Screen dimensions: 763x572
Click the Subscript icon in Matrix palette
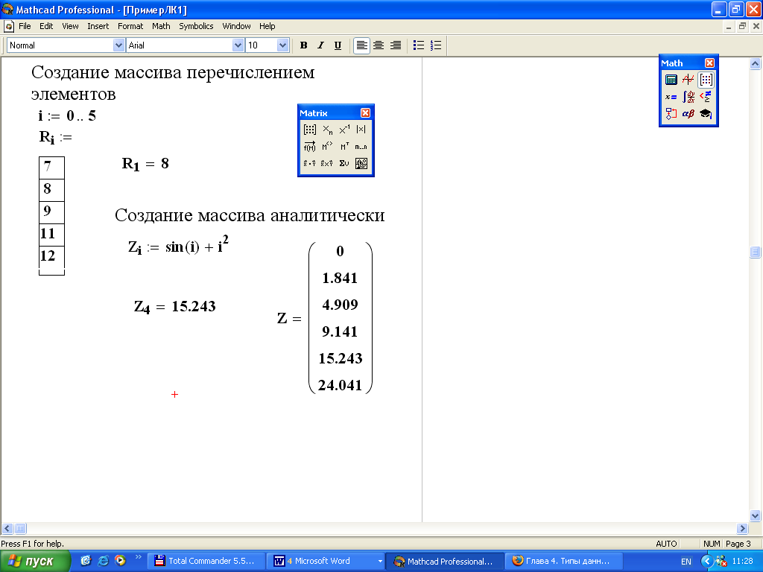coord(327,130)
